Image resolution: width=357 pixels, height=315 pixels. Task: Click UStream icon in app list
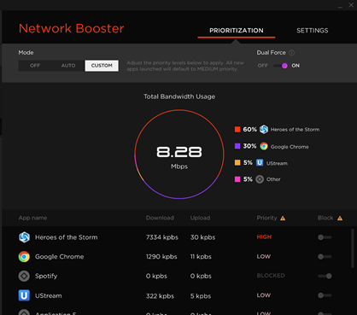pyautogui.click(x=24, y=295)
